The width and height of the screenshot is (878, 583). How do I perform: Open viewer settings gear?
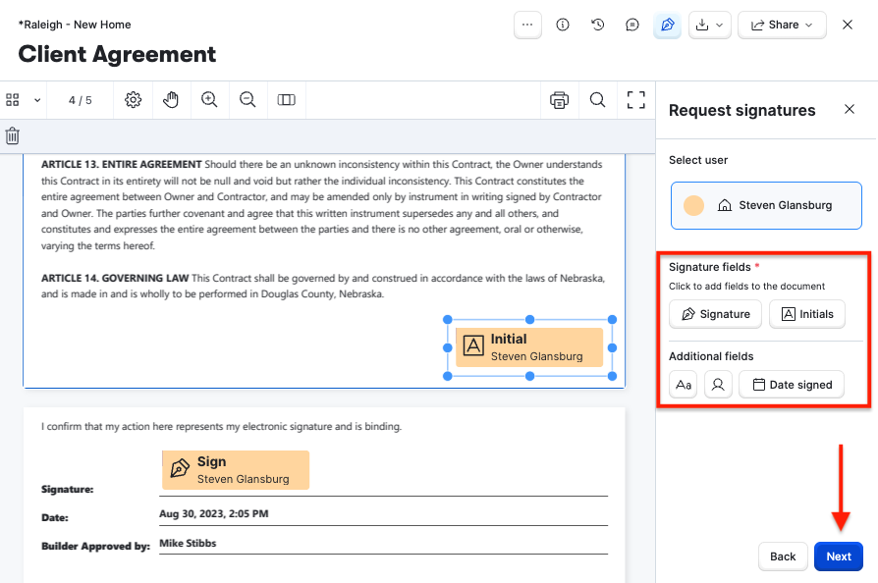tap(134, 100)
